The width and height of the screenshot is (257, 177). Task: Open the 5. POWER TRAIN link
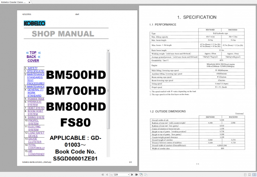36,99
